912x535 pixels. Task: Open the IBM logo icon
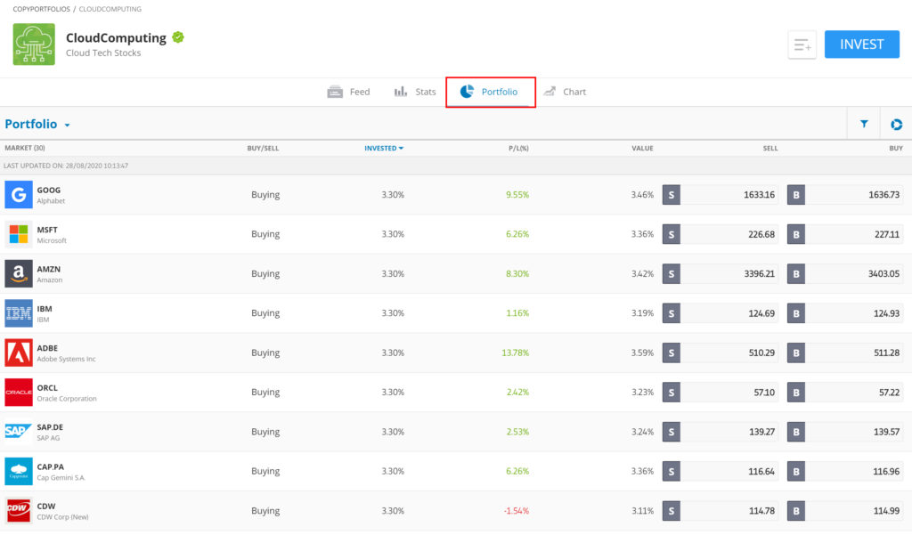[19, 312]
